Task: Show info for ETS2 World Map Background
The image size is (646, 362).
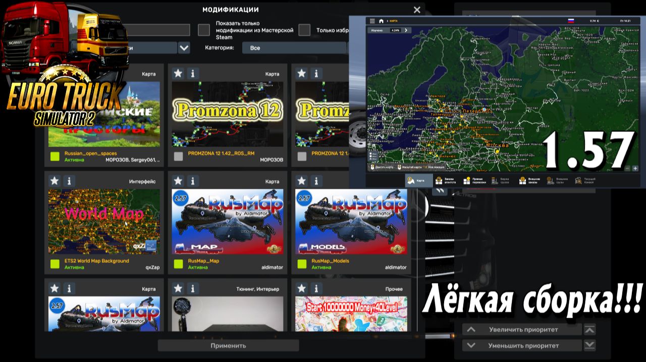Action: point(69,181)
